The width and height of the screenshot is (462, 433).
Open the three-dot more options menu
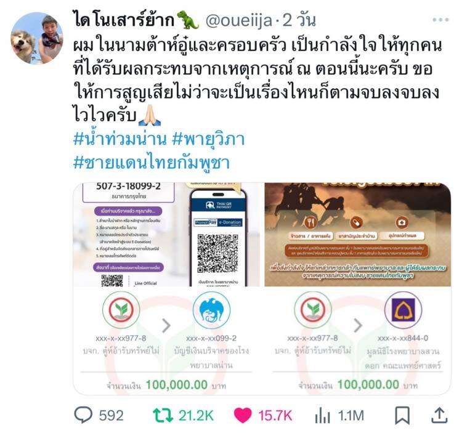(x=440, y=20)
